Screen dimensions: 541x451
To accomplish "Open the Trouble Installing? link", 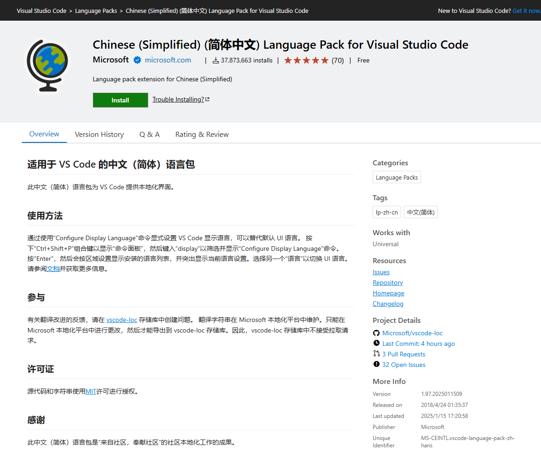I will tap(178, 100).
